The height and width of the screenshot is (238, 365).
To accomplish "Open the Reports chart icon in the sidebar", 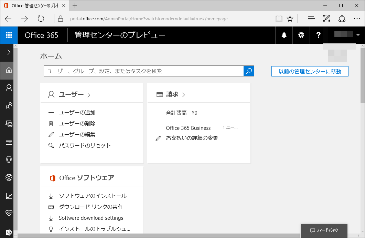I will point(9,196).
